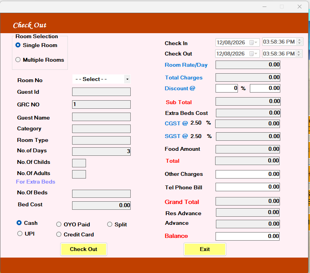The width and height of the screenshot is (310, 273).
Task: Click the SGST amount field
Action: click(x=248, y=136)
